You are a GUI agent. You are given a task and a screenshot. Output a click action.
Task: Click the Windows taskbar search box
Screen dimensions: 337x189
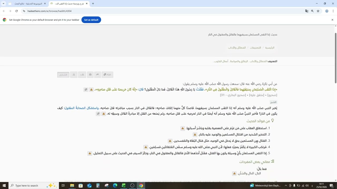(33, 186)
